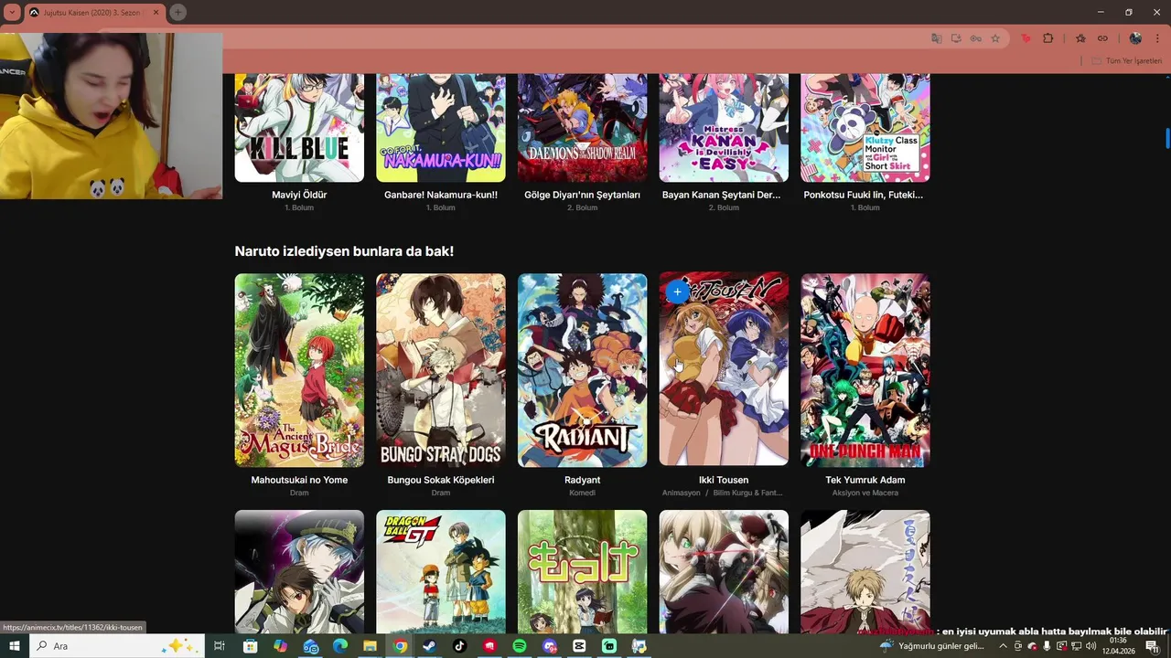Click the Meet Now tray icon
The width and height of the screenshot is (1171, 658).
coord(1018,646)
